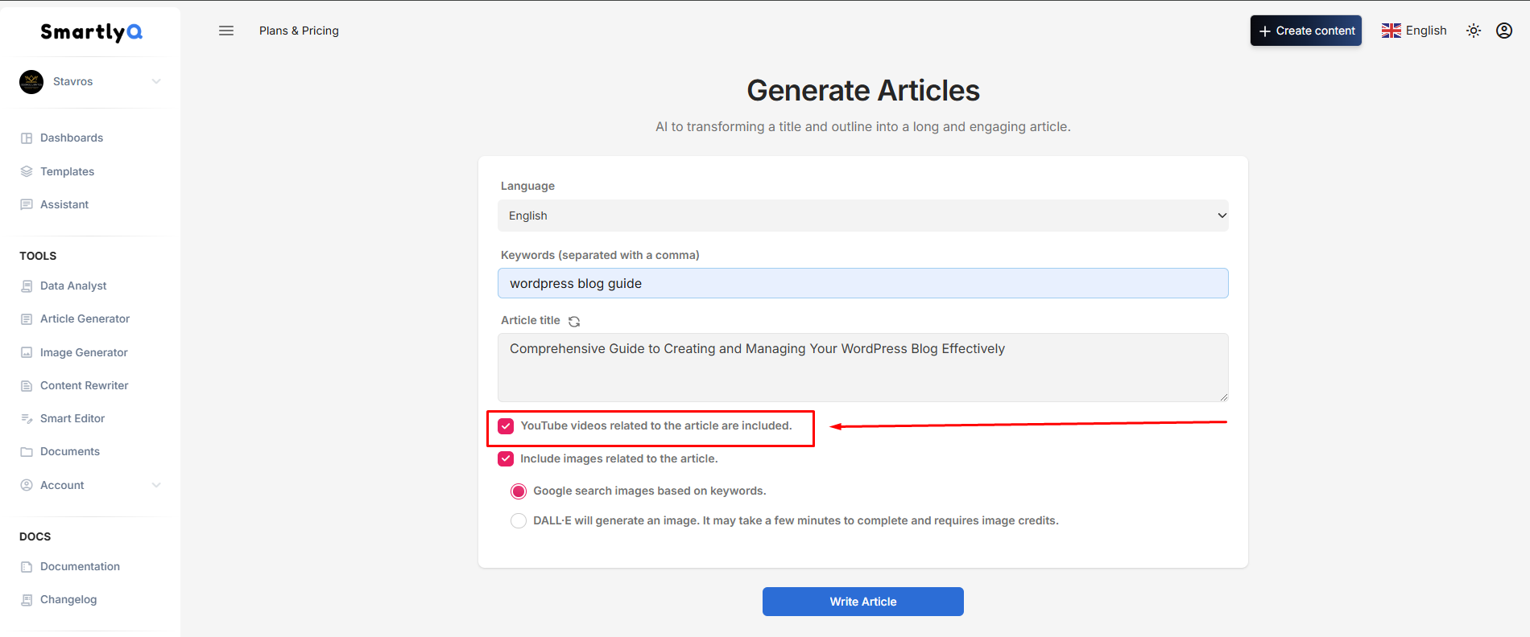Click the Create content button
1530x637 pixels.
pos(1306,31)
